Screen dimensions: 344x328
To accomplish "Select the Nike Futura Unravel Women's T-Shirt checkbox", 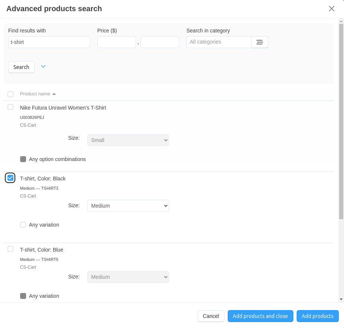I will pos(10,107).
